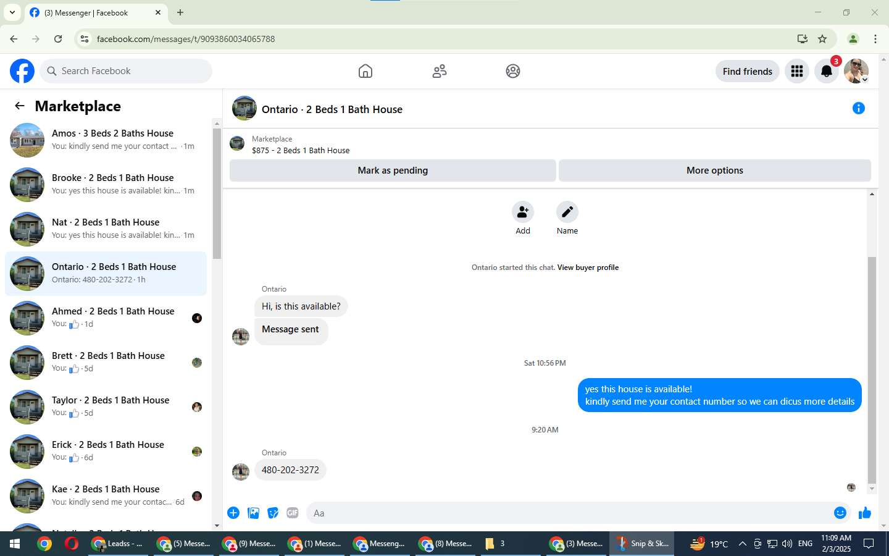
Task: Open the Taylor 2 Beds 1 Bath House chat
Action: point(106,407)
